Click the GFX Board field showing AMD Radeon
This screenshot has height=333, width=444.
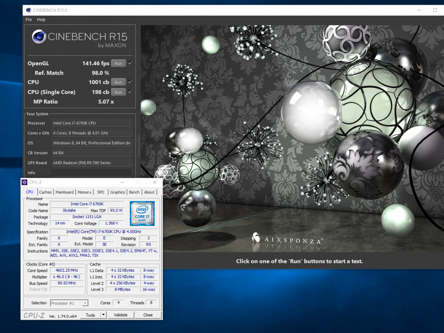pos(91,163)
